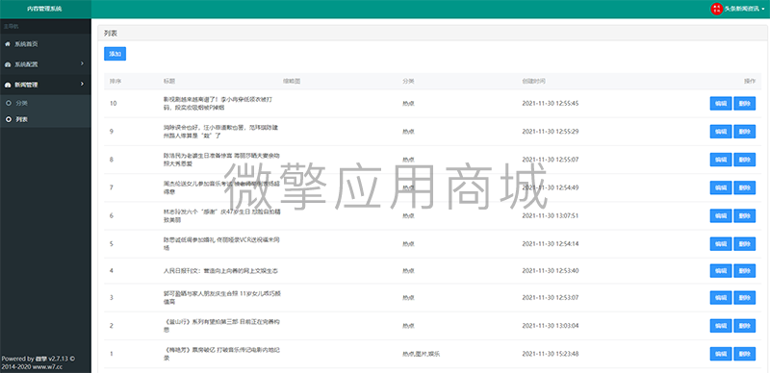
Task: Delete the news row numbered 1
Action: pos(744,354)
